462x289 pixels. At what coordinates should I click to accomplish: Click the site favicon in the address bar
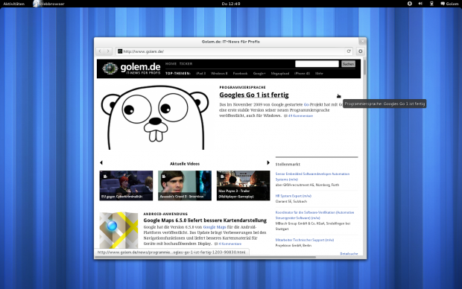click(120, 51)
